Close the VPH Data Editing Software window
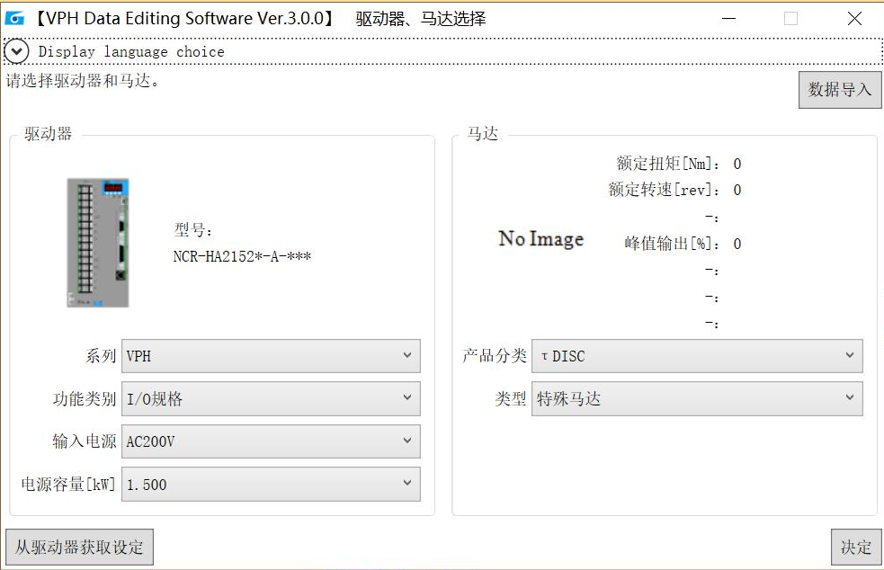 pos(854,18)
